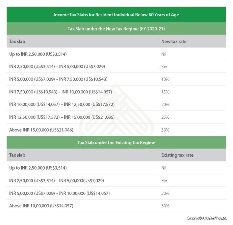
Task: Click the Income Tax Slabs title banner
Action: tap(116, 15)
